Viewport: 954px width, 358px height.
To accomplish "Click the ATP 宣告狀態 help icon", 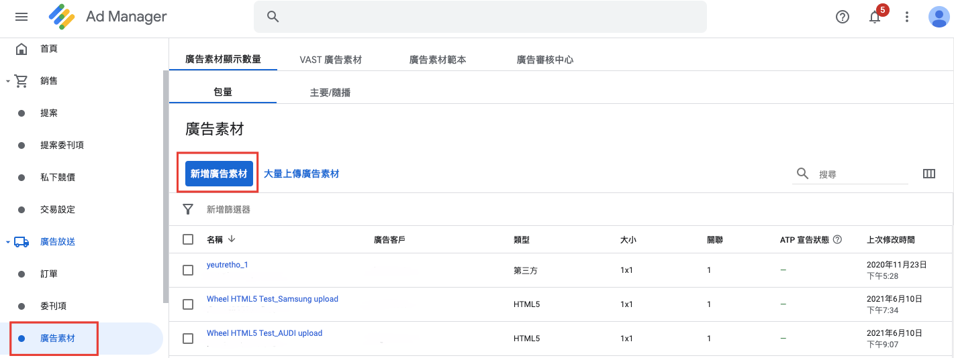I will (x=837, y=239).
